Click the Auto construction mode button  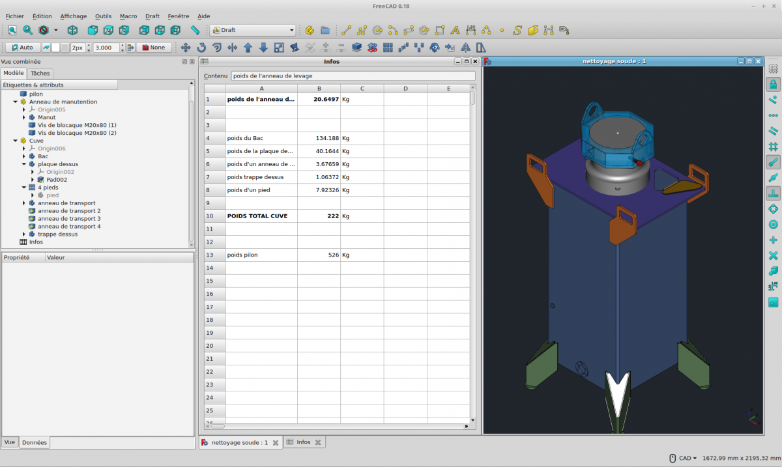point(23,48)
